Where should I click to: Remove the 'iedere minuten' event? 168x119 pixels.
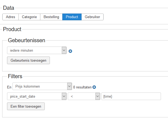point(70,51)
